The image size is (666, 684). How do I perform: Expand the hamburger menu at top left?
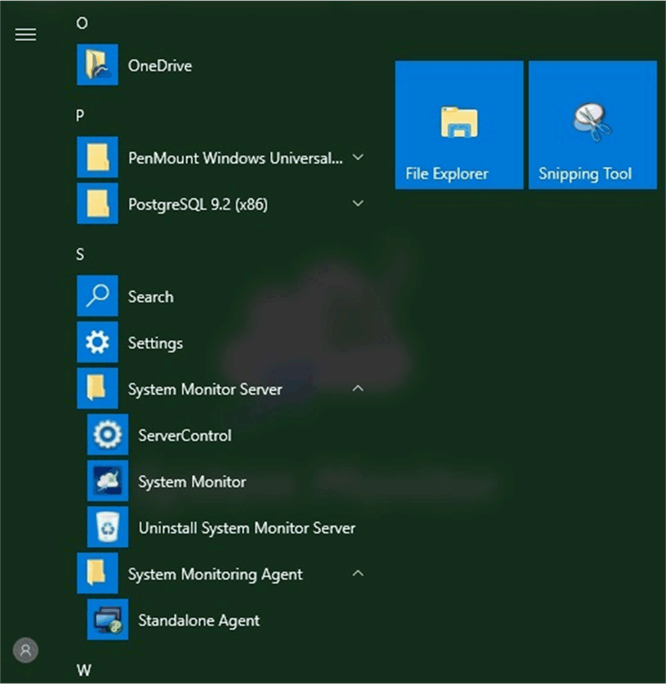point(25,35)
